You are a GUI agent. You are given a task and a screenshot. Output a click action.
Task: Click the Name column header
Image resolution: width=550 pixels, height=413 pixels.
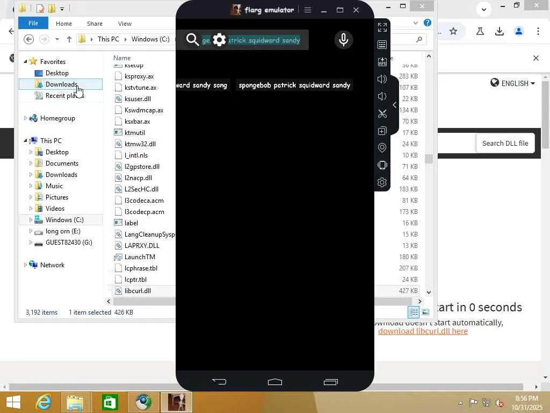click(122, 58)
